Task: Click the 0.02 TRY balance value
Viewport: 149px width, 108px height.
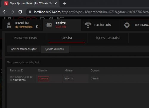Action: [61, 27]
